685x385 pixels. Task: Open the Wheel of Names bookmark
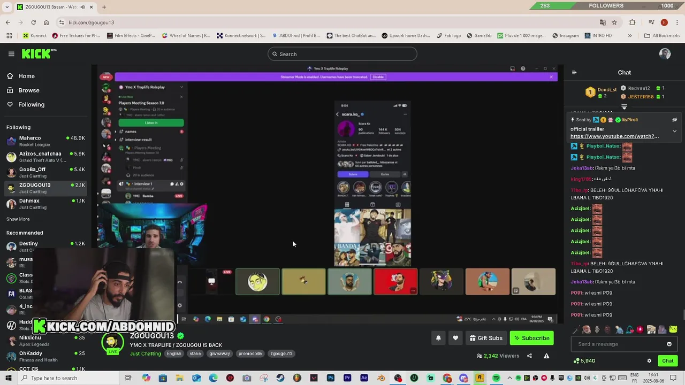[x=185, y=36]
